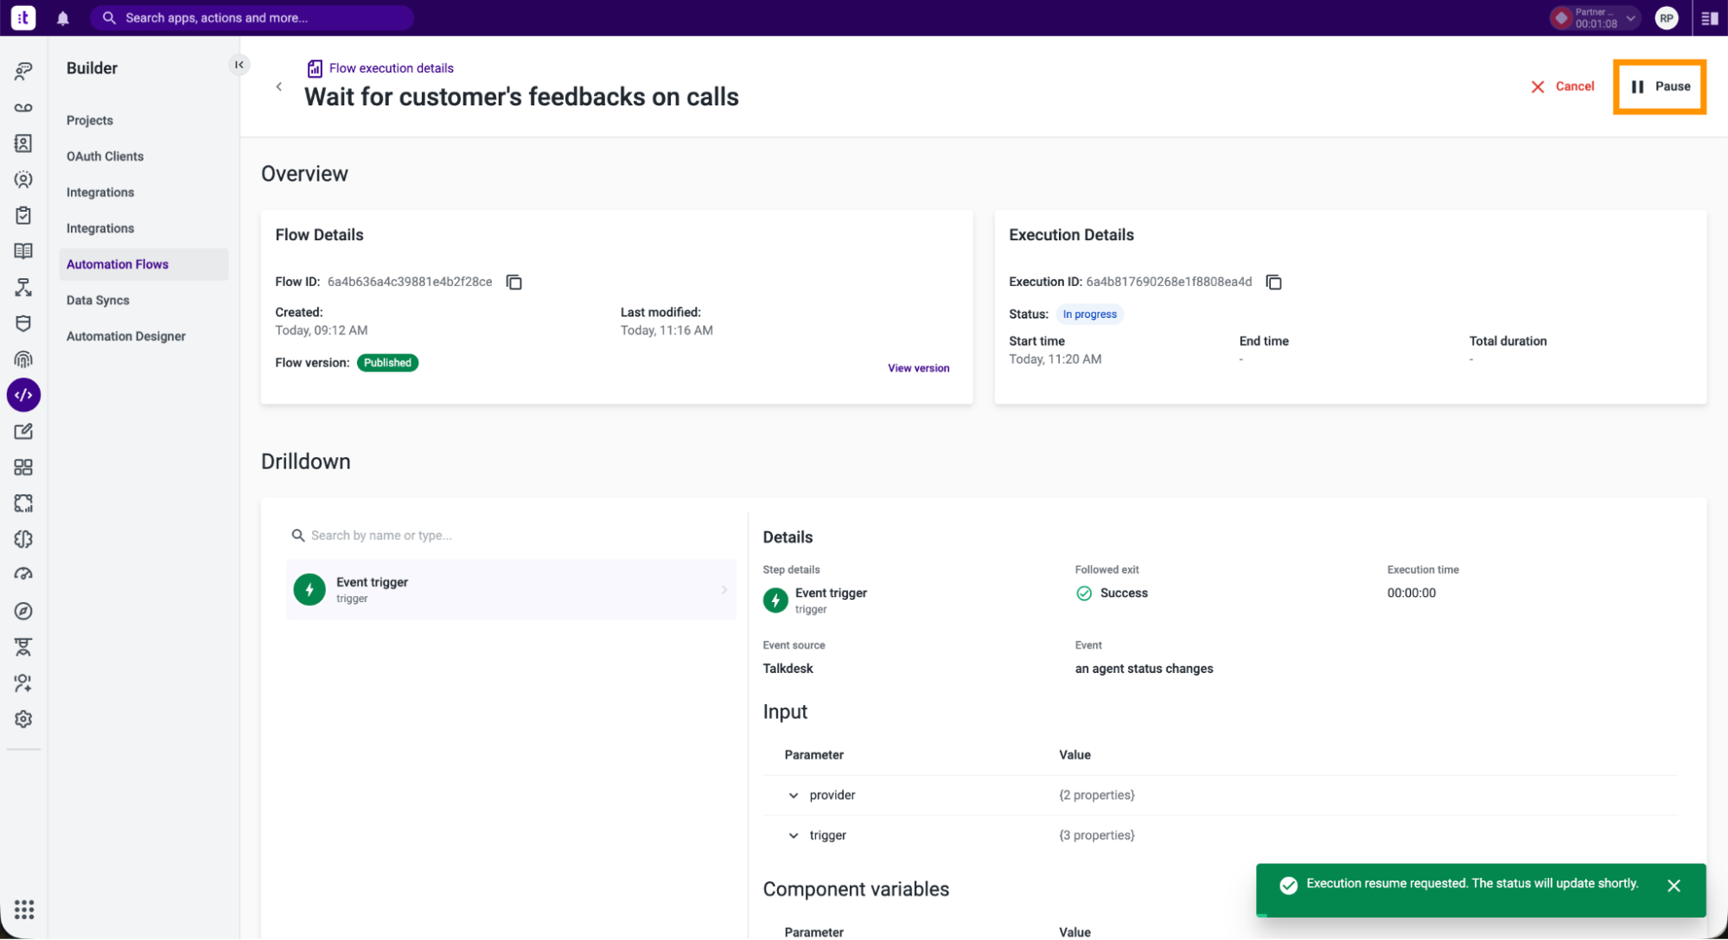
Task: Pause the flow execution
Action: tap(1660, 86)
